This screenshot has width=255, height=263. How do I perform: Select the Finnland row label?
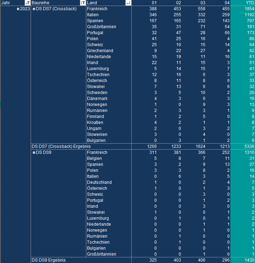95,117
